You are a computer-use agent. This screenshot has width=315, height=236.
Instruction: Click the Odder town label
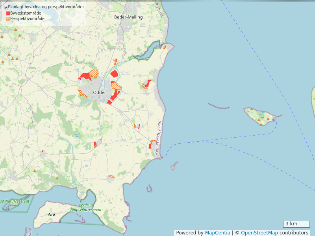tap(99, 92)
